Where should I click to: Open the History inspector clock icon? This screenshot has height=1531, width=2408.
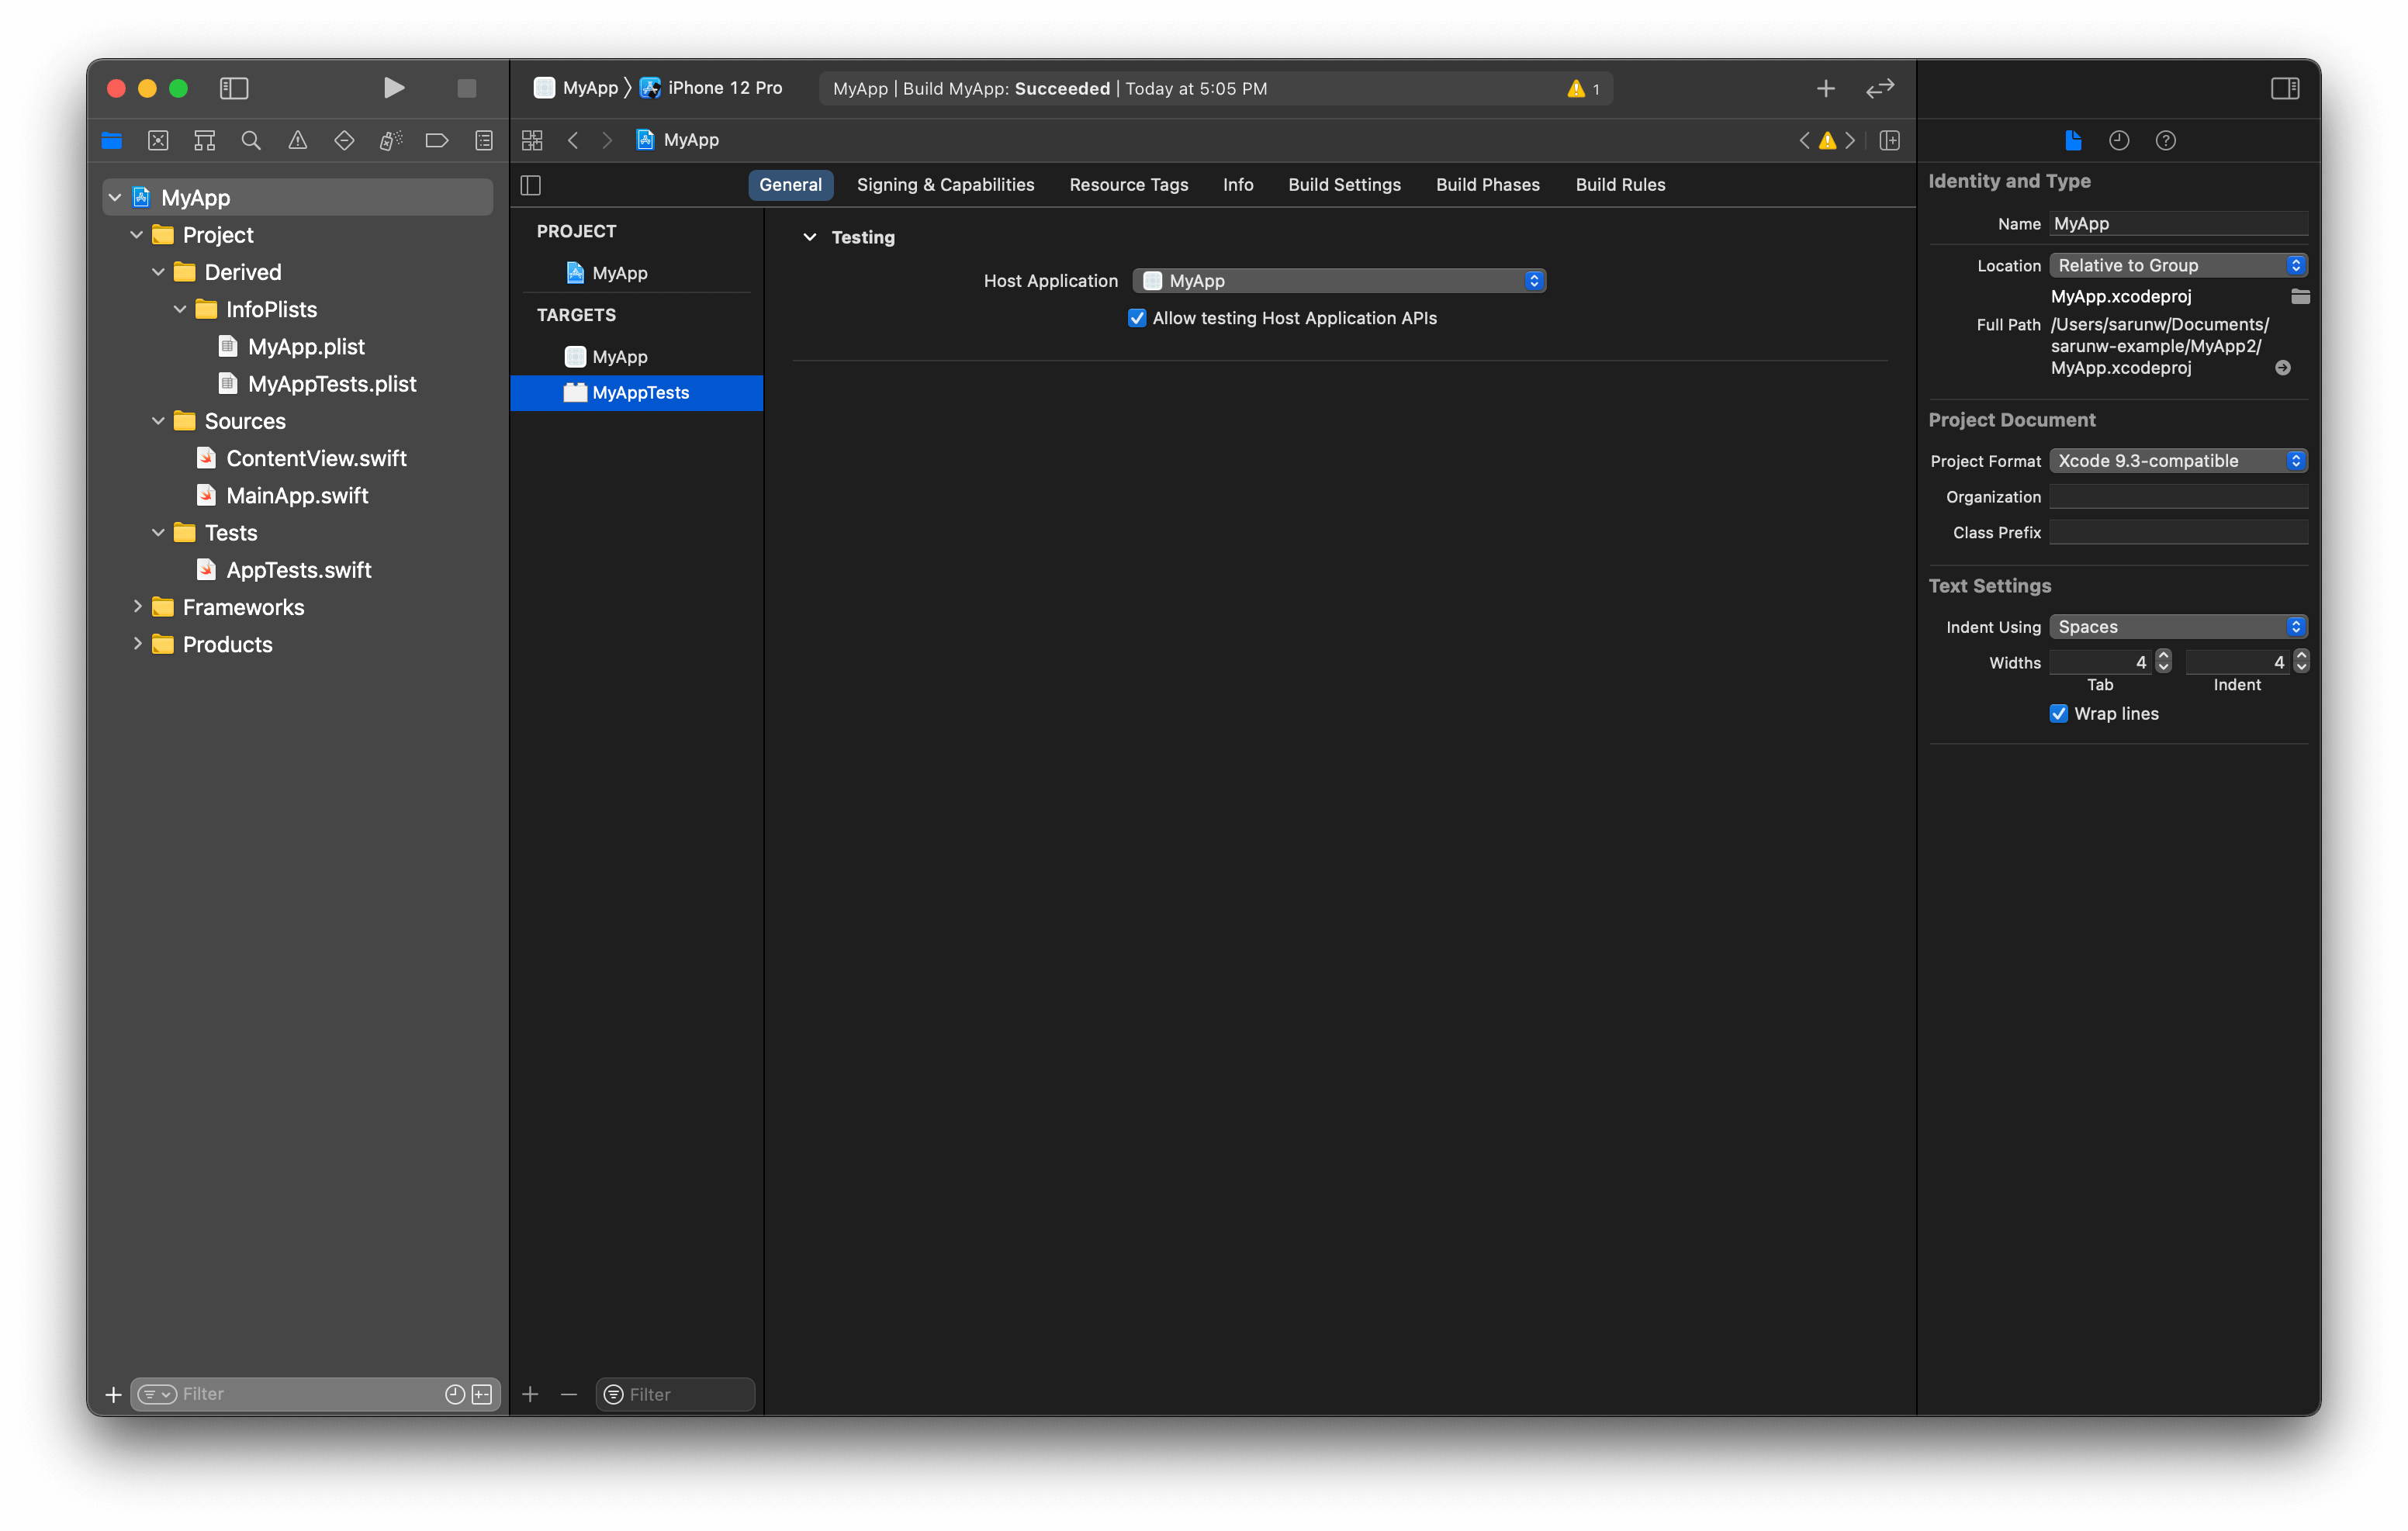tap(2119, 141)
